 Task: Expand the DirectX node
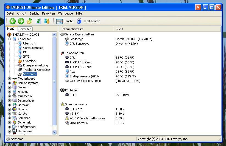pyautogui.click(x=10, y=109)
